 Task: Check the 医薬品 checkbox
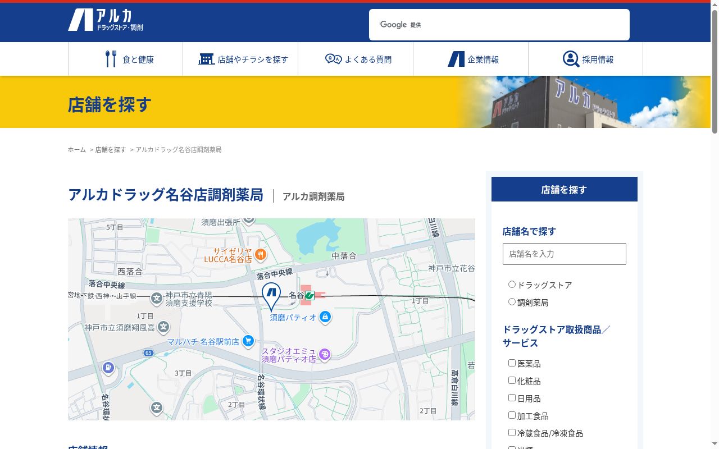click(512, 363)
